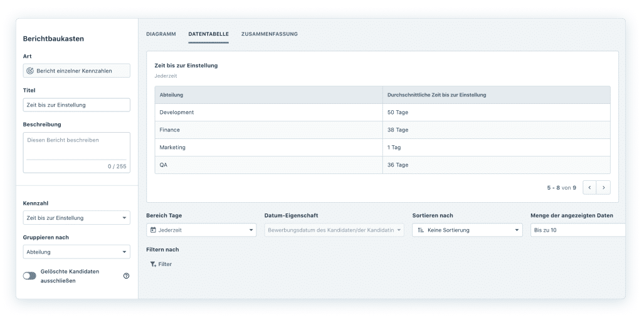Click the Titel input field
The image size is (642, 318).
76,105
